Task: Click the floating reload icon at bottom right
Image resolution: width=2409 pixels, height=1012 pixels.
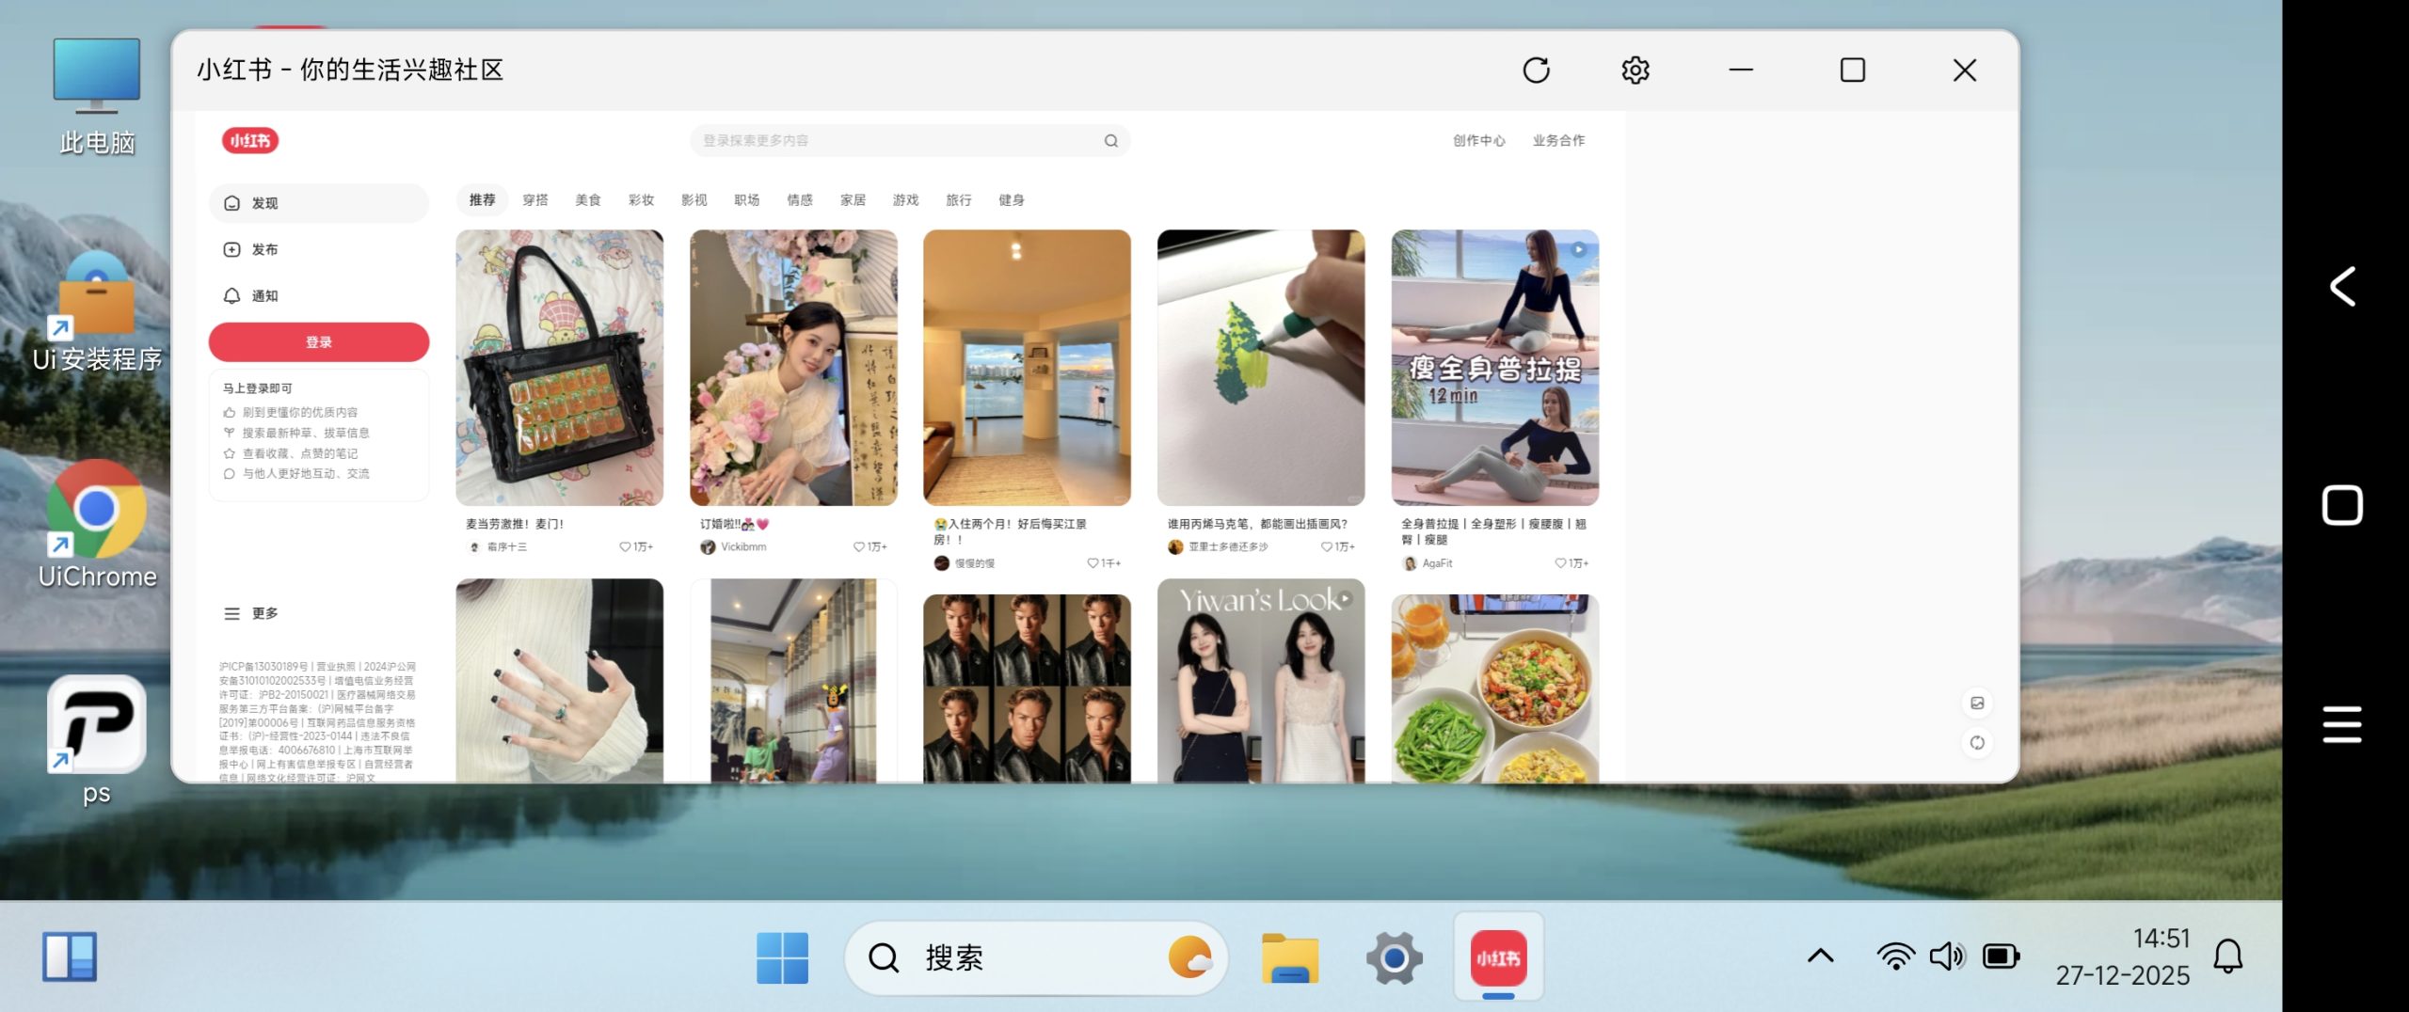Action: click(1977, 743)
